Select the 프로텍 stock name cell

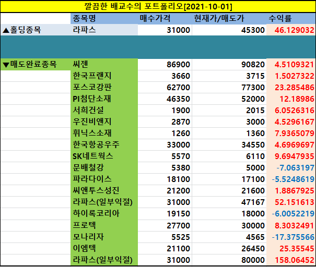(104, 225)
